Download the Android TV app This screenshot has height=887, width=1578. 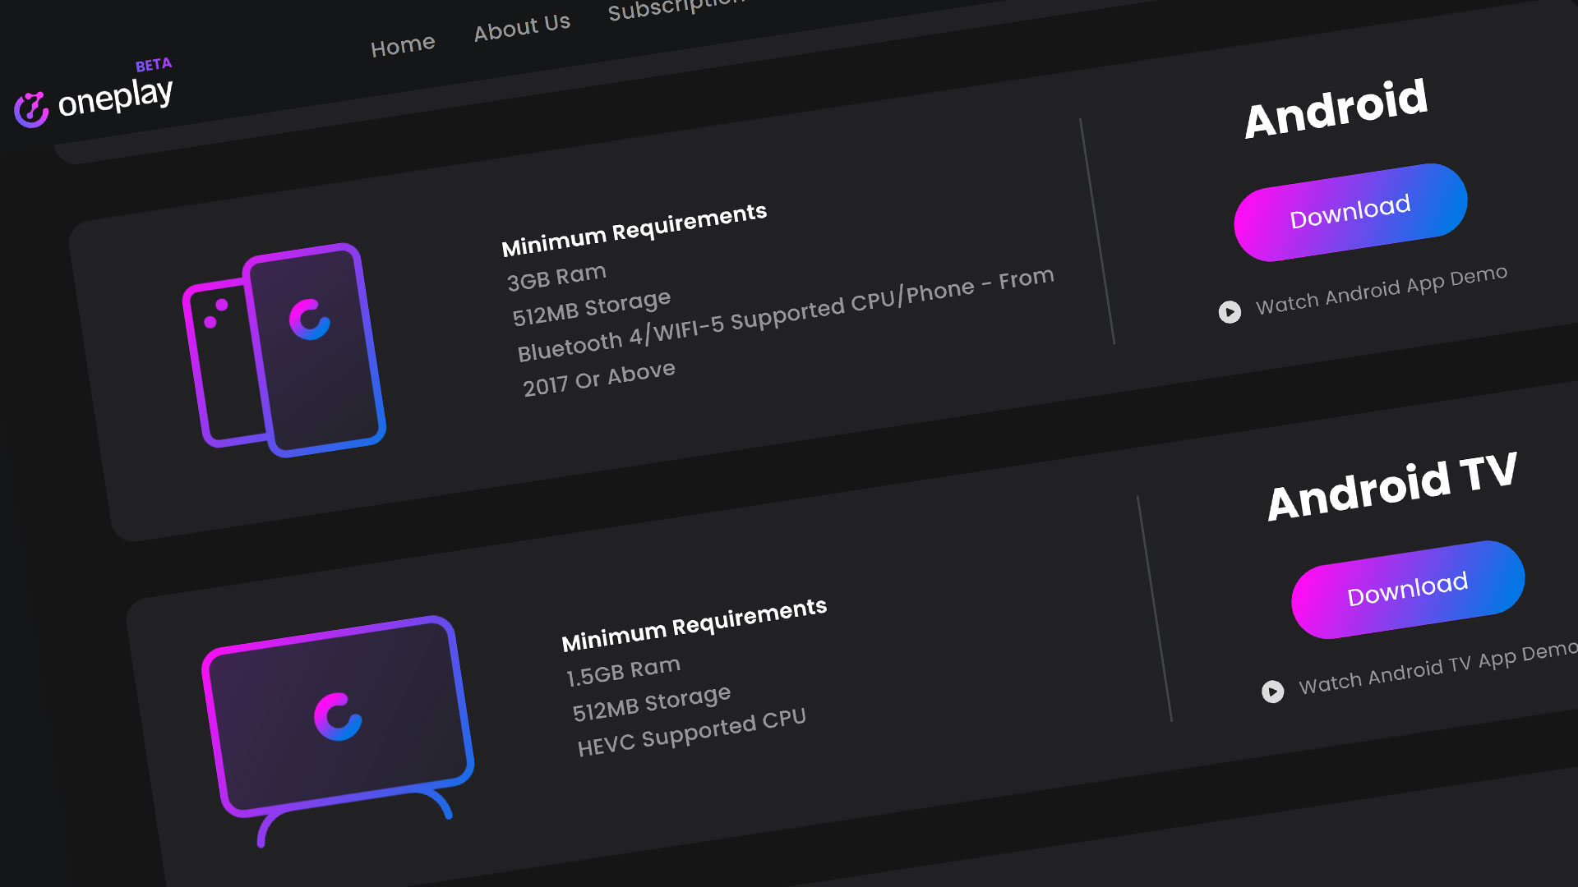(1408, 589)
